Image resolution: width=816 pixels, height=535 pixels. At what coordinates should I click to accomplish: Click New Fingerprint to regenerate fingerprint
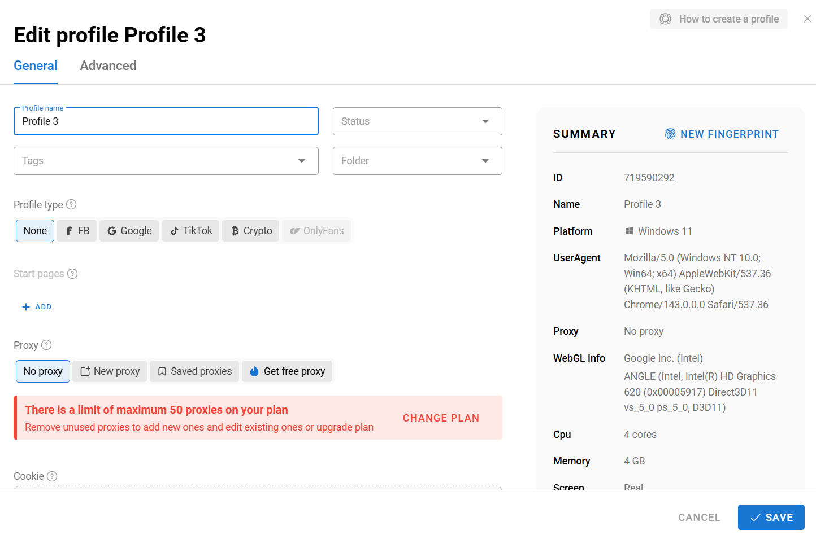tap(722, 134)
